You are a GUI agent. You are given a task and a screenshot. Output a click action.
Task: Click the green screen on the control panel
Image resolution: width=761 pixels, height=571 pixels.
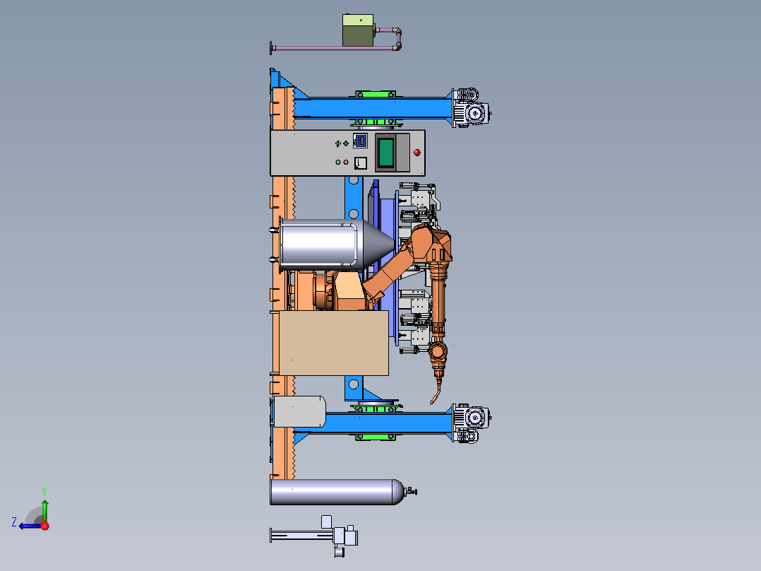(x=386, y=153)
